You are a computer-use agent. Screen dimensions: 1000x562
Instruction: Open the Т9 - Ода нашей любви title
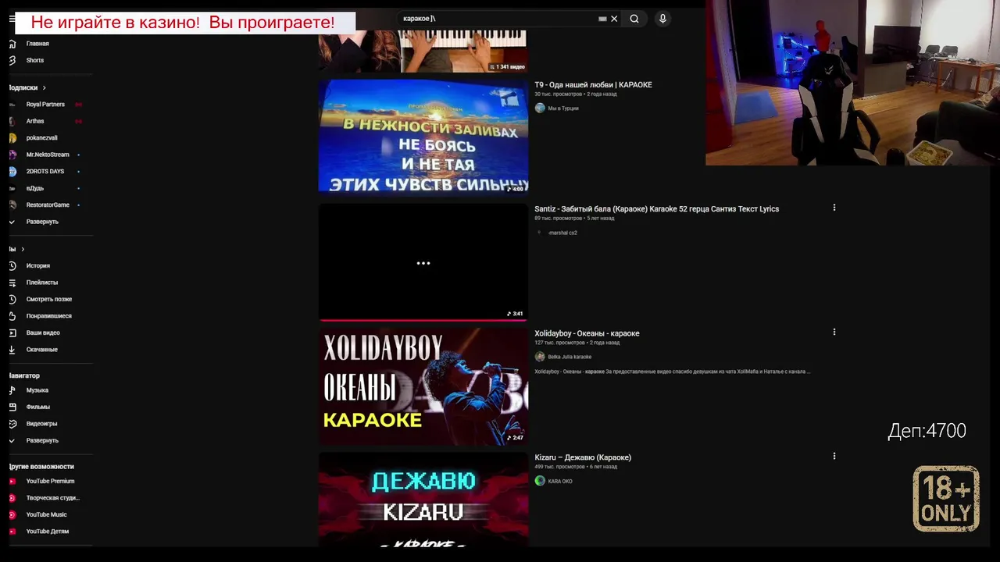coord(593,85)
